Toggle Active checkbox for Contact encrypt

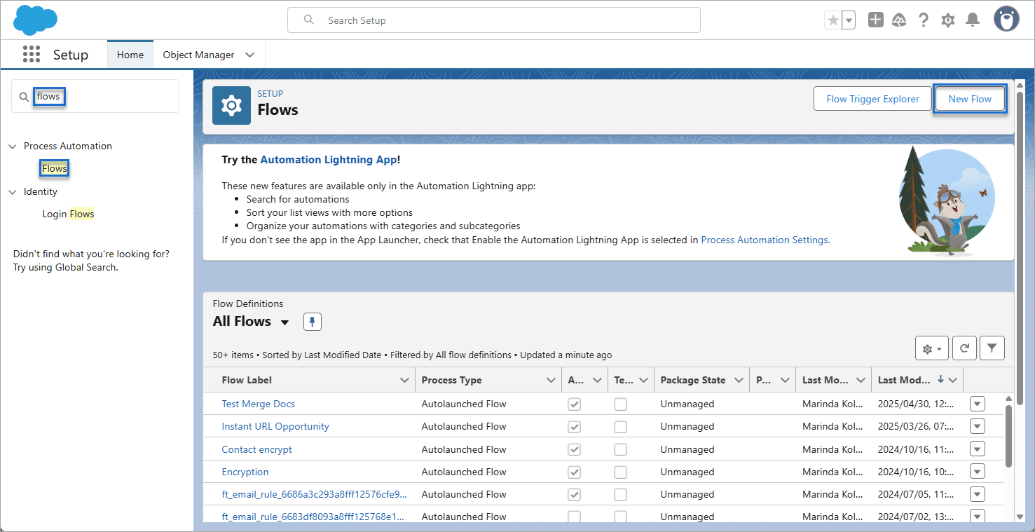574,449
